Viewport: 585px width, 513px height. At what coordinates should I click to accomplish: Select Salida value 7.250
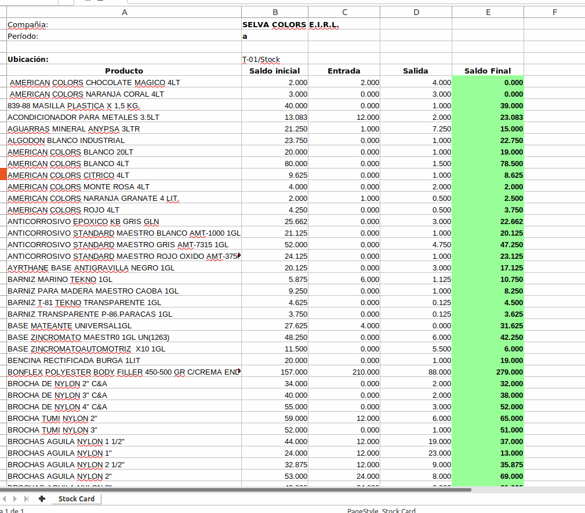tap(416, 129)
